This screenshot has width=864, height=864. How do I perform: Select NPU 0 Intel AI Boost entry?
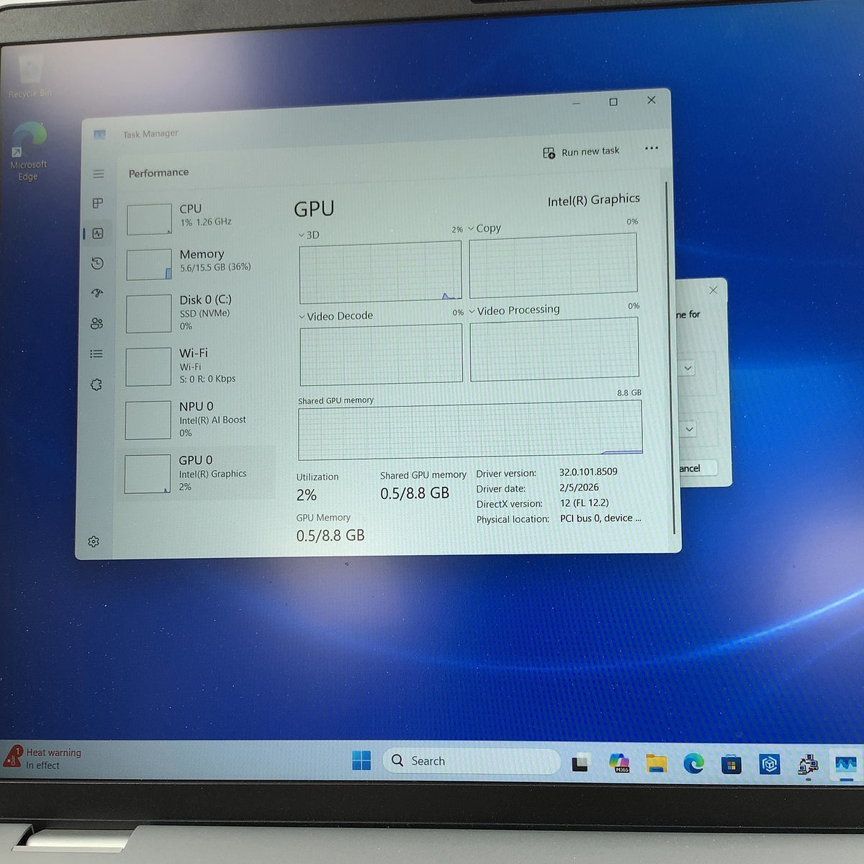[x=197, y=420]
